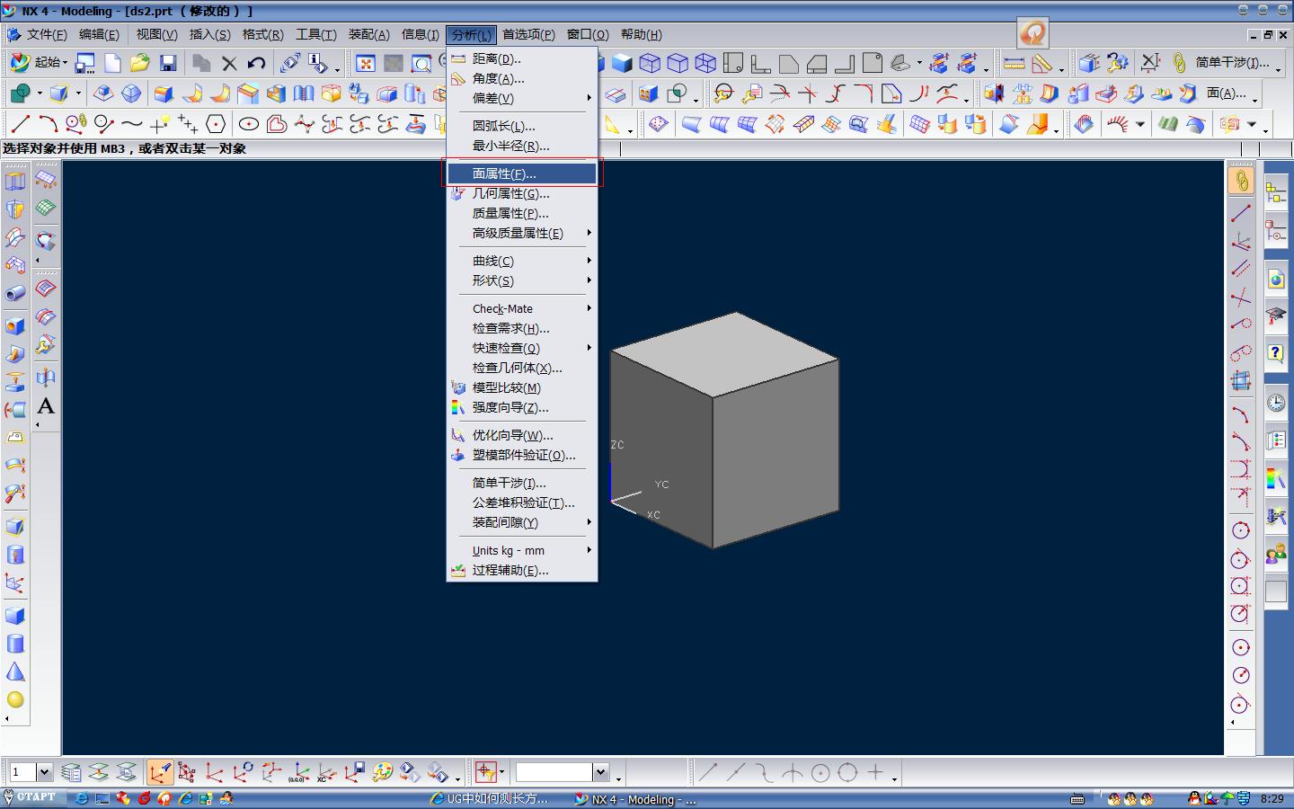Open the Help question mark panel
Viewport: 1294px width, 809px height.
pos(1276,352)
